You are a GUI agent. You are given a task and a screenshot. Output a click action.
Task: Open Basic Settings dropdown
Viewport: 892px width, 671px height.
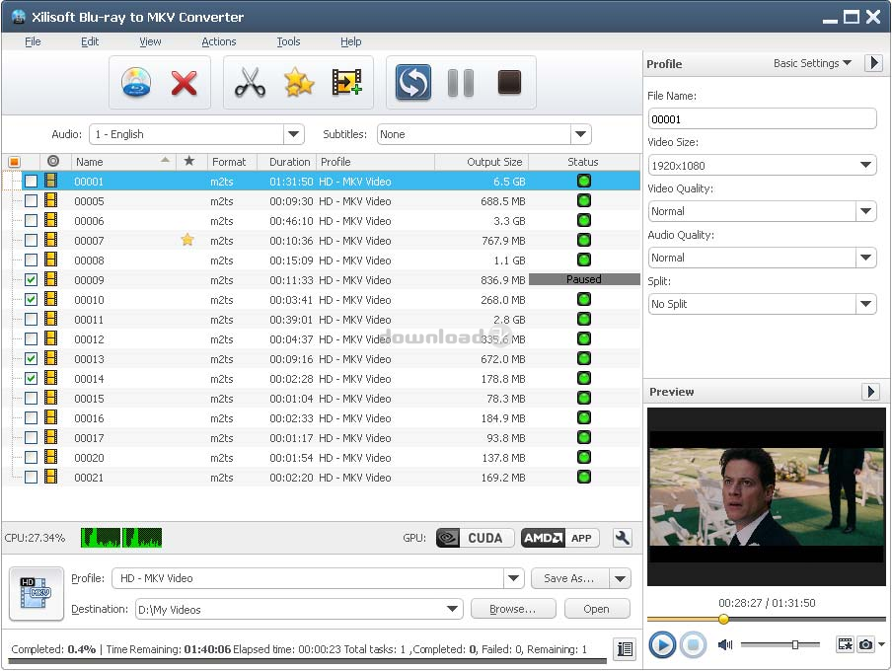pos(812,63)
